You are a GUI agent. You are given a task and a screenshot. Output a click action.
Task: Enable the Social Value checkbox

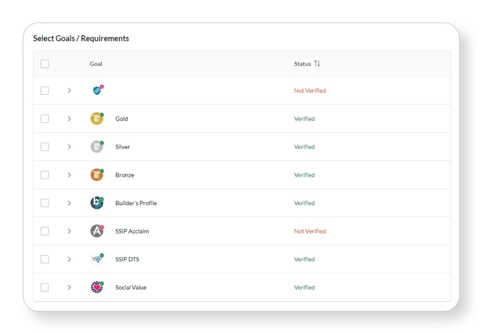[x=45, y=287]
